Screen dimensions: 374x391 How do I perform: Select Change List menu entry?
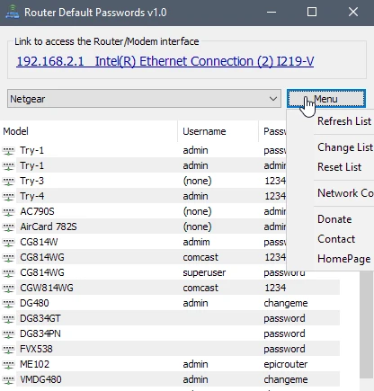point(345,147)
